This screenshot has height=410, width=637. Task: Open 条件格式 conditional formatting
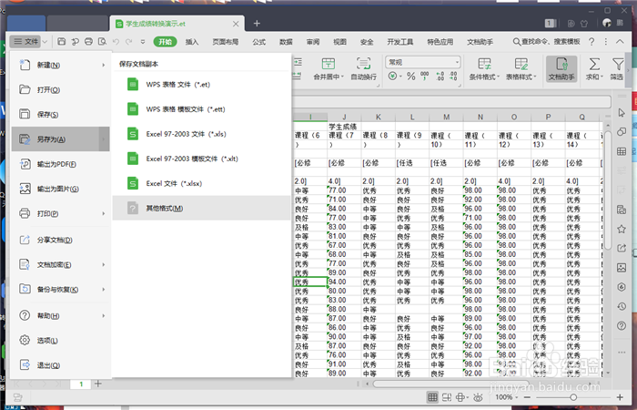coord(484,68)
